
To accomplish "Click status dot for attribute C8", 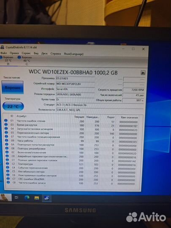I will 8,182.
